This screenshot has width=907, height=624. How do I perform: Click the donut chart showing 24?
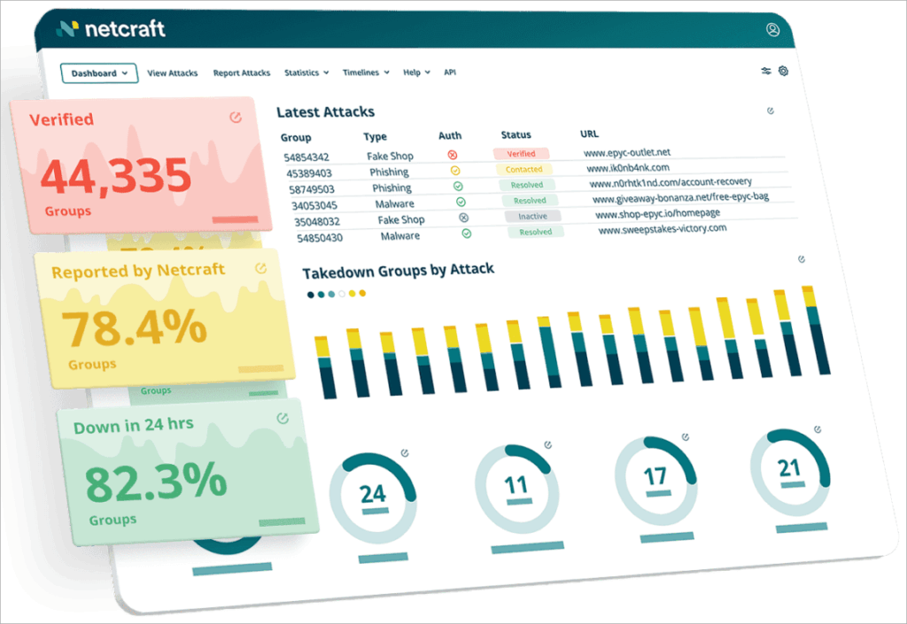coord(373,493)
